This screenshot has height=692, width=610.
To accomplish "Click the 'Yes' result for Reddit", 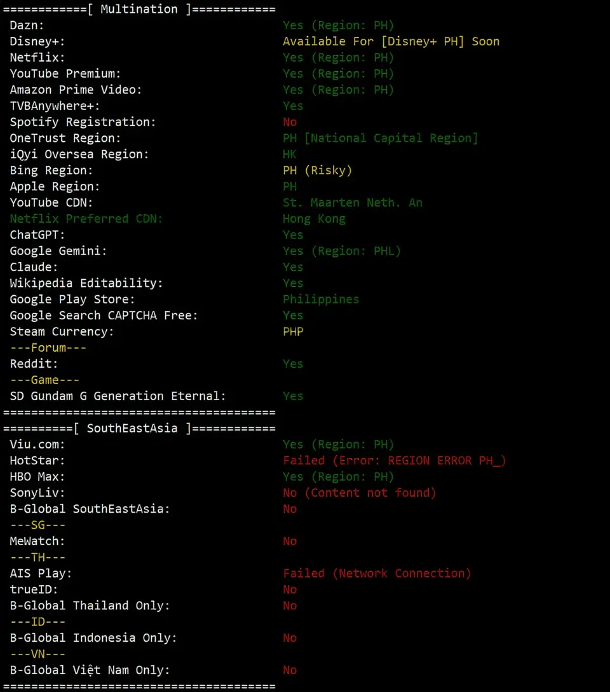I will [x=293, y=364].
